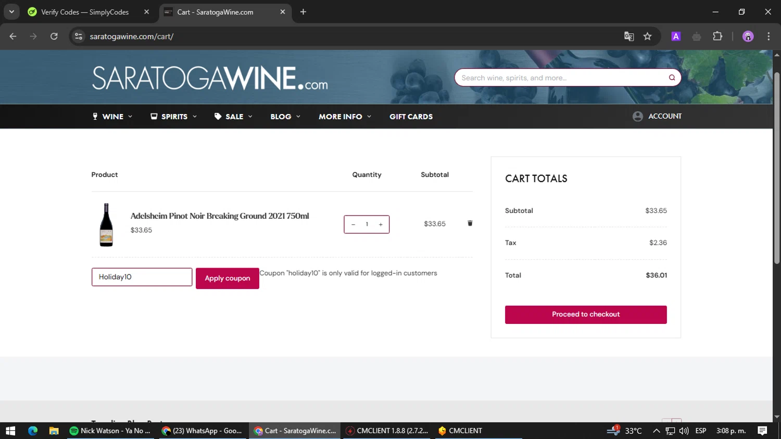The image size is (781, 439).
Task: Expand the WINE menu
Action: [x=112, y=117]
